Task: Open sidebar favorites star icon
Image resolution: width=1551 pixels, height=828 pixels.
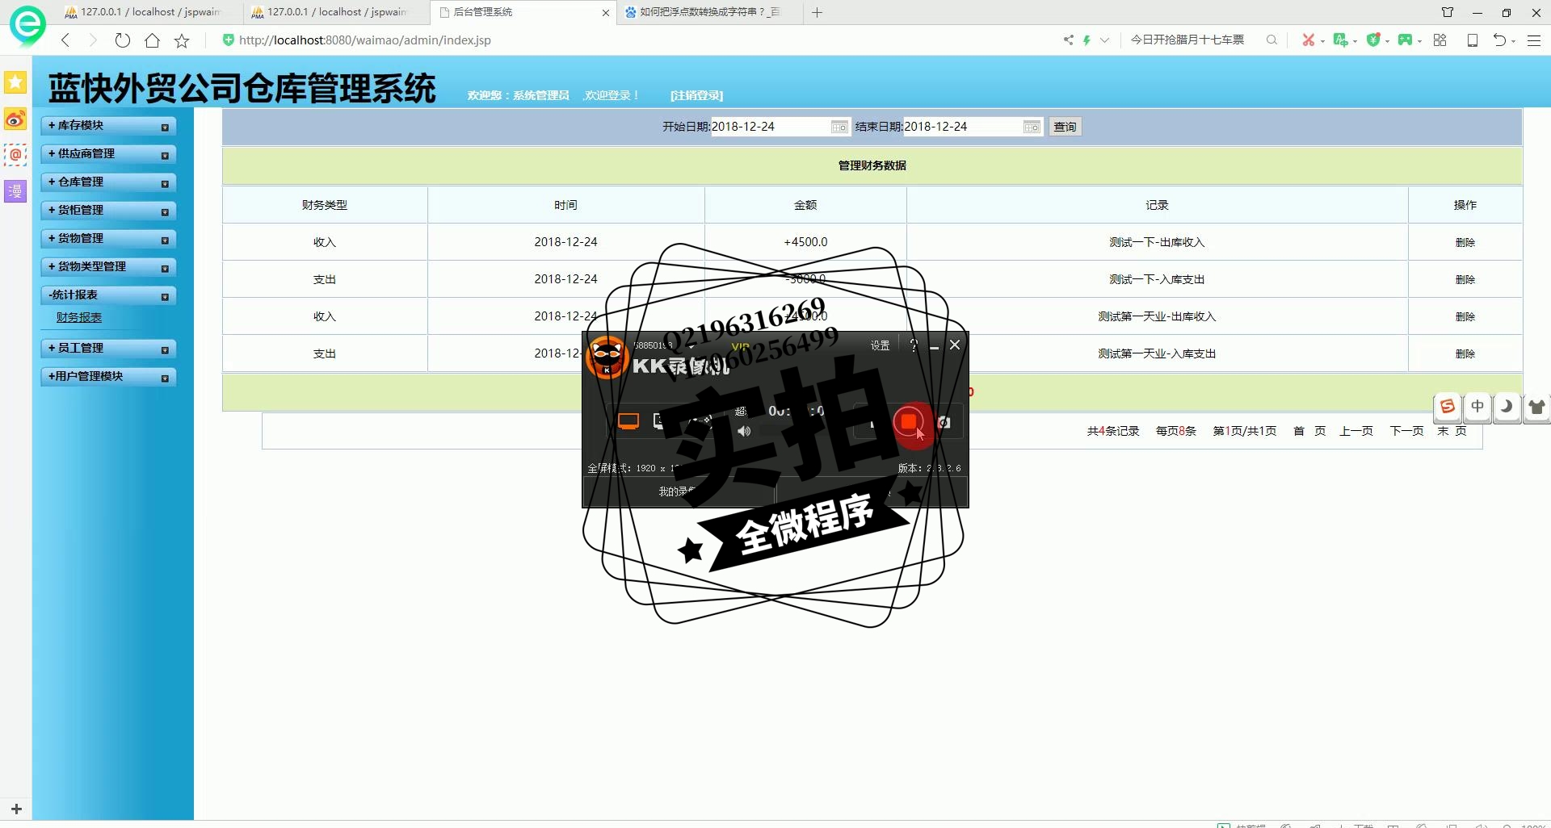Action: tap(15, 82)
